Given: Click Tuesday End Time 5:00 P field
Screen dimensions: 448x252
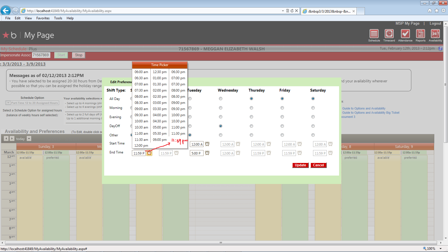Looking at the screenshot, I should (x=197, y=153).
